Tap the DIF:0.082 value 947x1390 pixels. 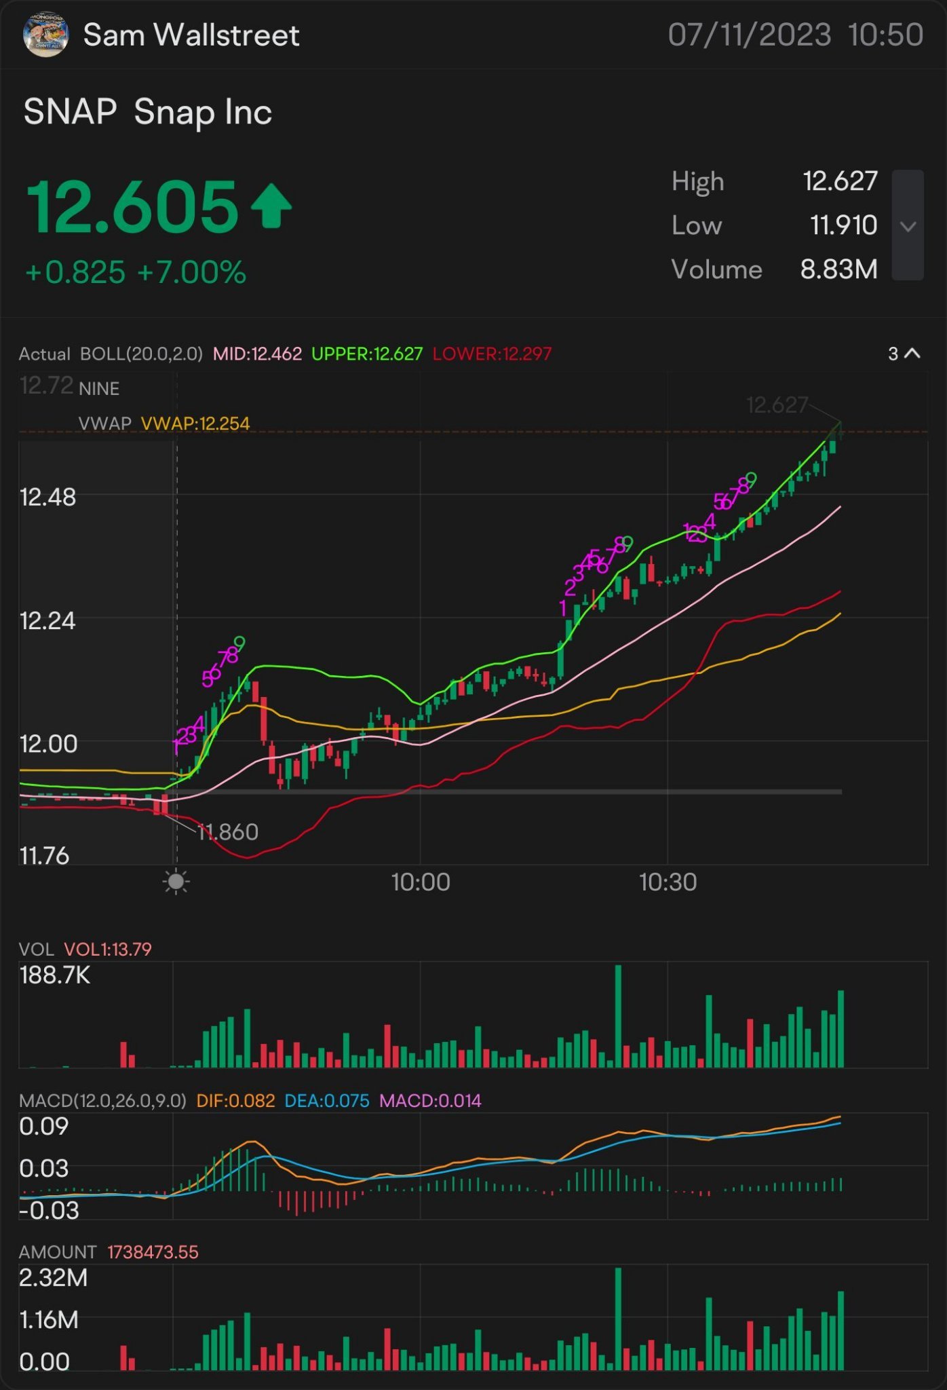[x=235, y=1101]
